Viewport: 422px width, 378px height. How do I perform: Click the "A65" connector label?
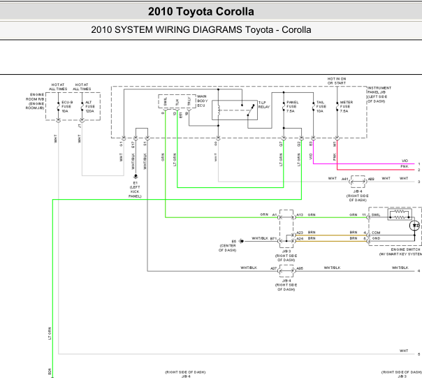point(300,268)
